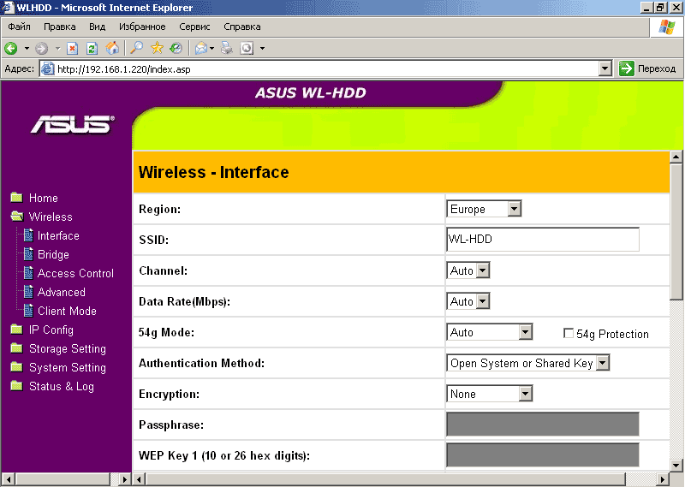Click the content vertical scrollbar thumb
The image size is (685, 487).
pyautogui.click(x=676, y=231)
